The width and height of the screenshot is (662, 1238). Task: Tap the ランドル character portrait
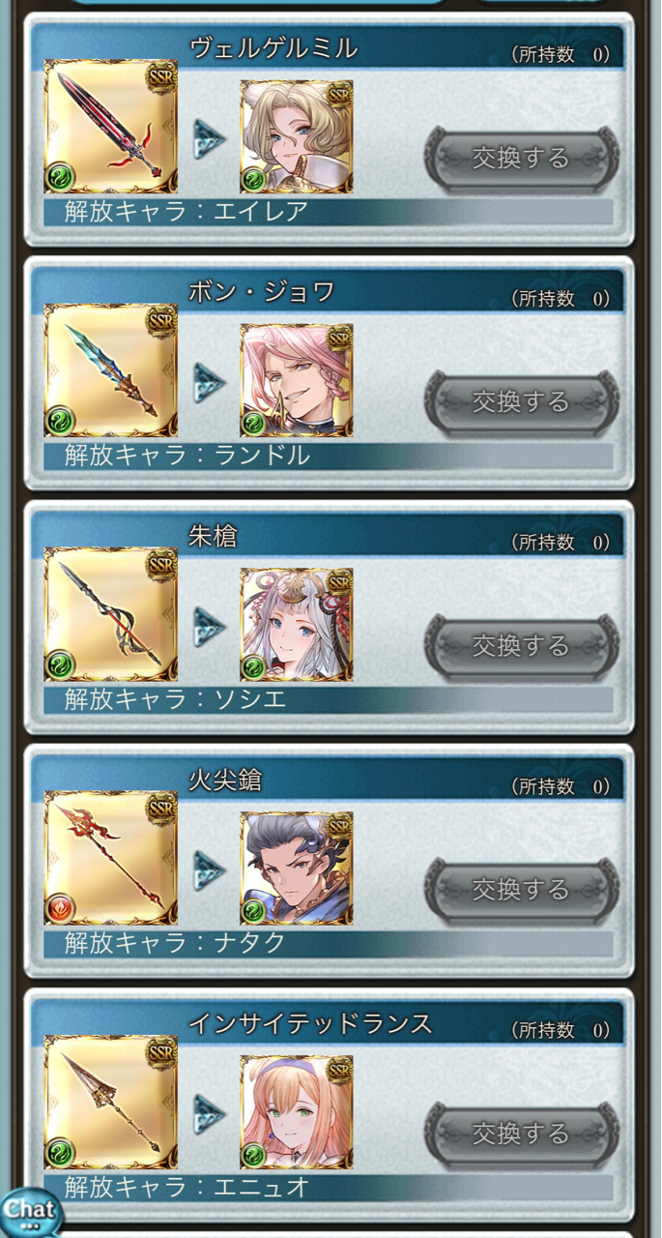point(297,381)
